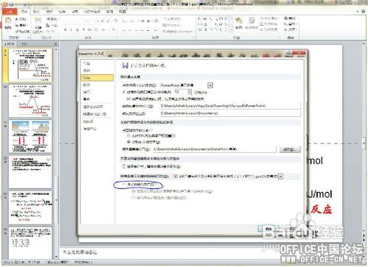Click the OK button in options dialog
Screen dimensions: 368x267
(269, 229)
